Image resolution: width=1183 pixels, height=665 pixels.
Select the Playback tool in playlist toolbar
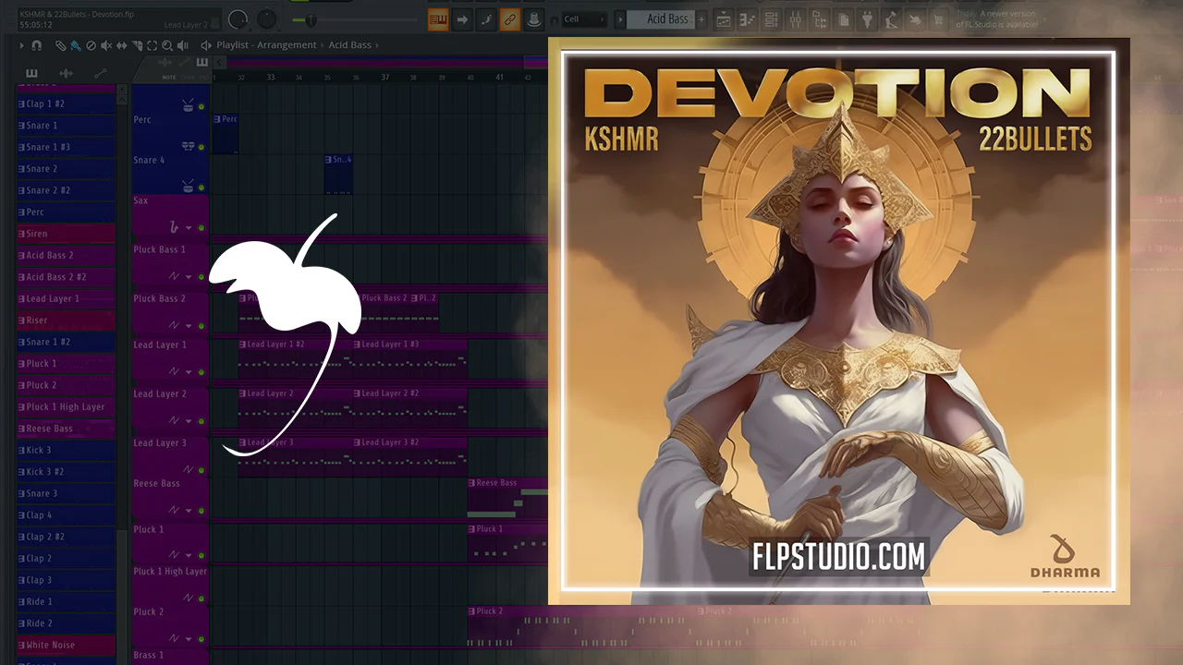coord(182,45)
